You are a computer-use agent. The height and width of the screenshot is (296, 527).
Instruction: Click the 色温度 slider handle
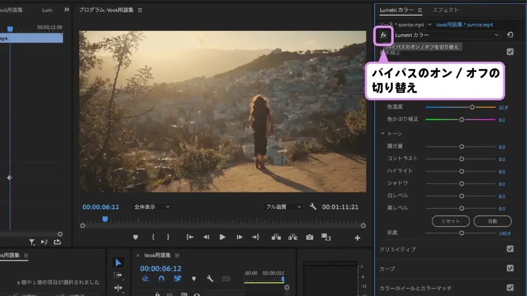(x=472, y=107)
